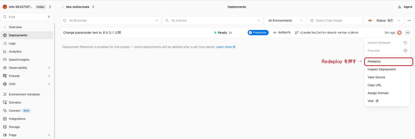Click the Environment Variables icon
Viewport: 415px width, 139px height.
(x=5, y=94)
